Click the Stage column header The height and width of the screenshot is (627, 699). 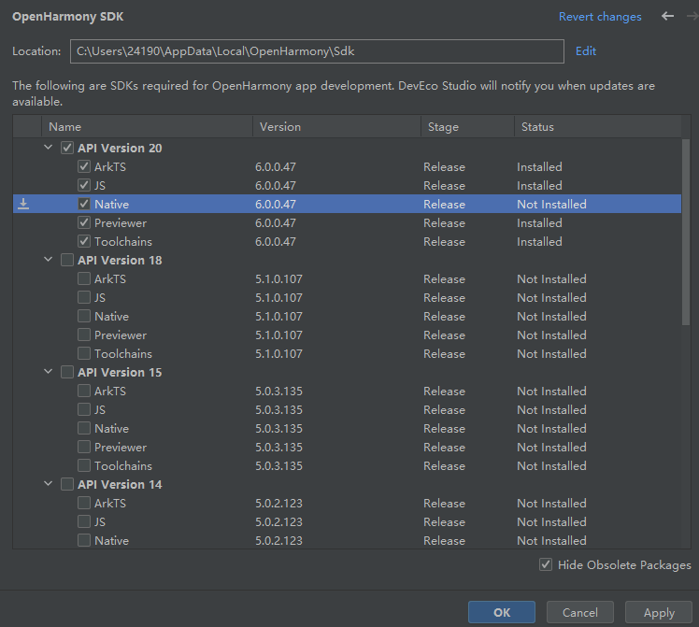(467, 127)
